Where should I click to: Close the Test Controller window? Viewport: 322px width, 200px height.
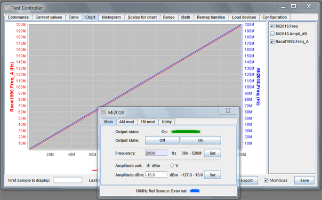tap(309, 6)
